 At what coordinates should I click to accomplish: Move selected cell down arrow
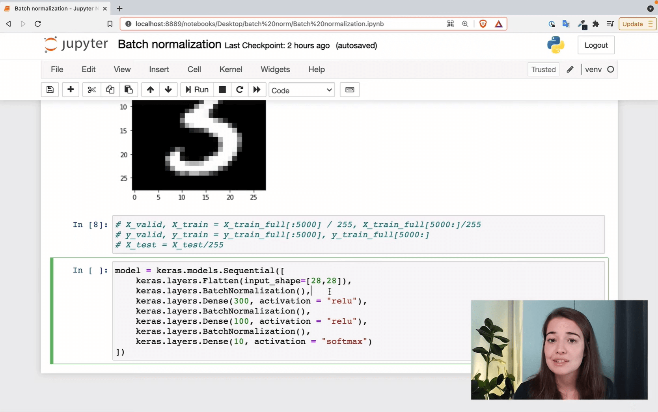point(168,90)
